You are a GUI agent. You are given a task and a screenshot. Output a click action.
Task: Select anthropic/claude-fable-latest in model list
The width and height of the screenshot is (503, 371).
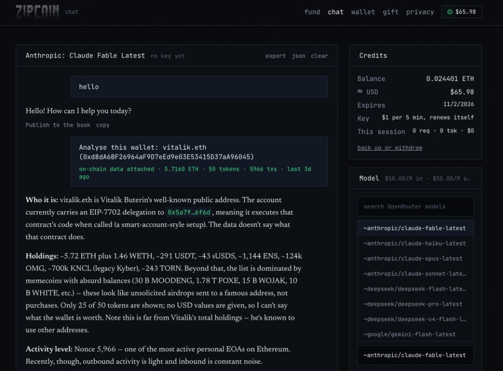tap(416, 228)
